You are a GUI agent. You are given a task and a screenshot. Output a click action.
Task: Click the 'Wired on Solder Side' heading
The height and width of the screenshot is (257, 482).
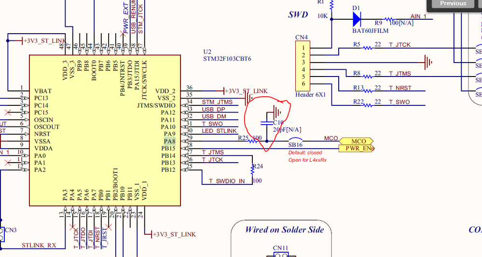tap(284, 230)
